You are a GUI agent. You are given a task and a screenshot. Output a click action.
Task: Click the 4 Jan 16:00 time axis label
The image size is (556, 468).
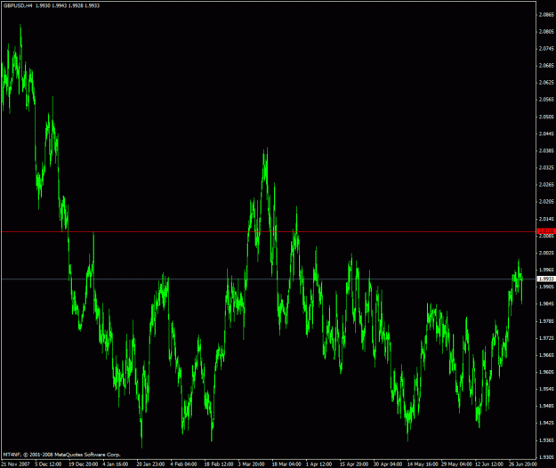(116, 464)
